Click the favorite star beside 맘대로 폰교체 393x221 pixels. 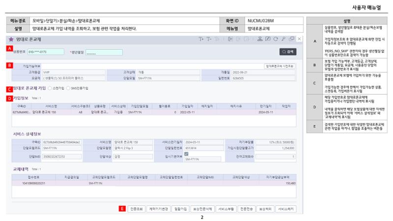(x=11, y=39)
